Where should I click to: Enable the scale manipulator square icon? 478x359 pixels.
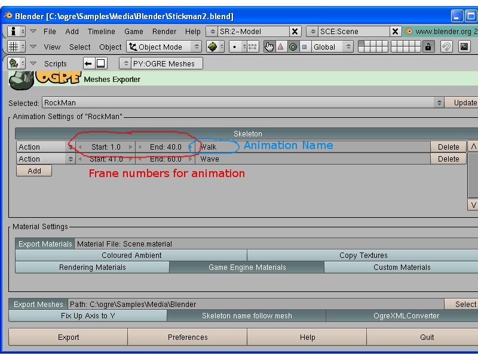pyautogui.click(x=304, y=47)
